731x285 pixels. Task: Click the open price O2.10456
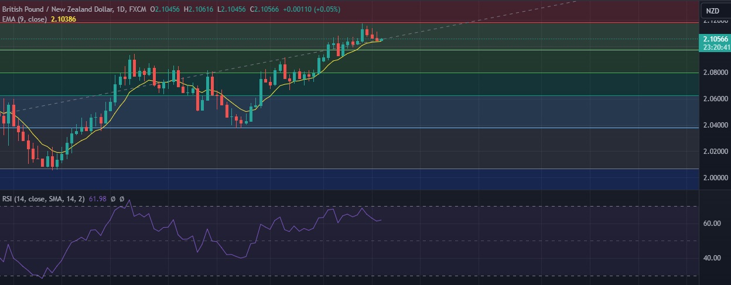(x=166, y=10)
